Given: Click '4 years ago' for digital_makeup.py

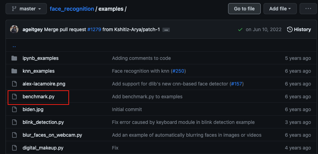Looking at the screenshot, I should (x=298, y=148).
